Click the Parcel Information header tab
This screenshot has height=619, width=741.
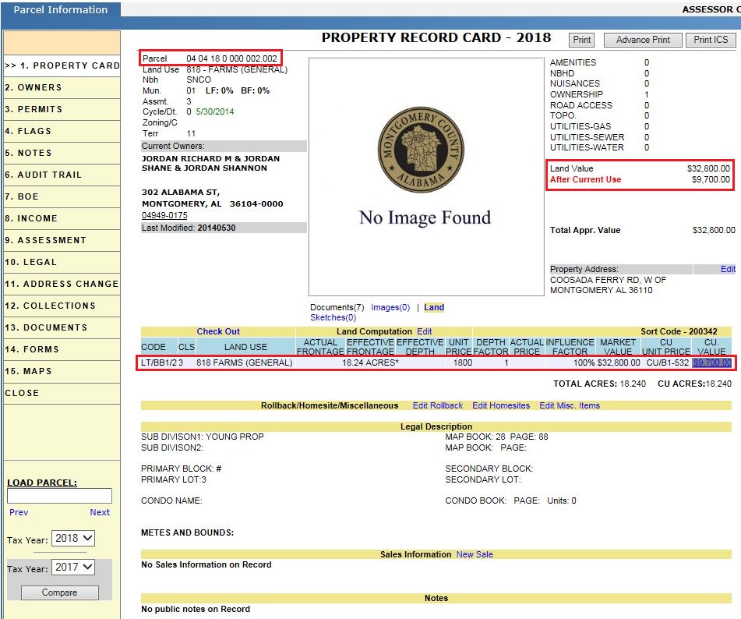pos(61,9)
